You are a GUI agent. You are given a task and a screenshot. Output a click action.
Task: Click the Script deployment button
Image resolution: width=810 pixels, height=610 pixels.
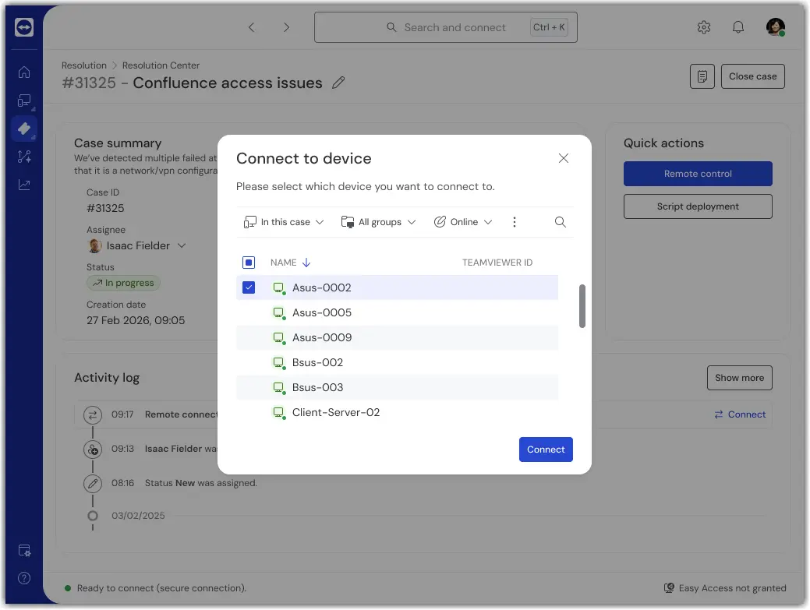[698, 206]
